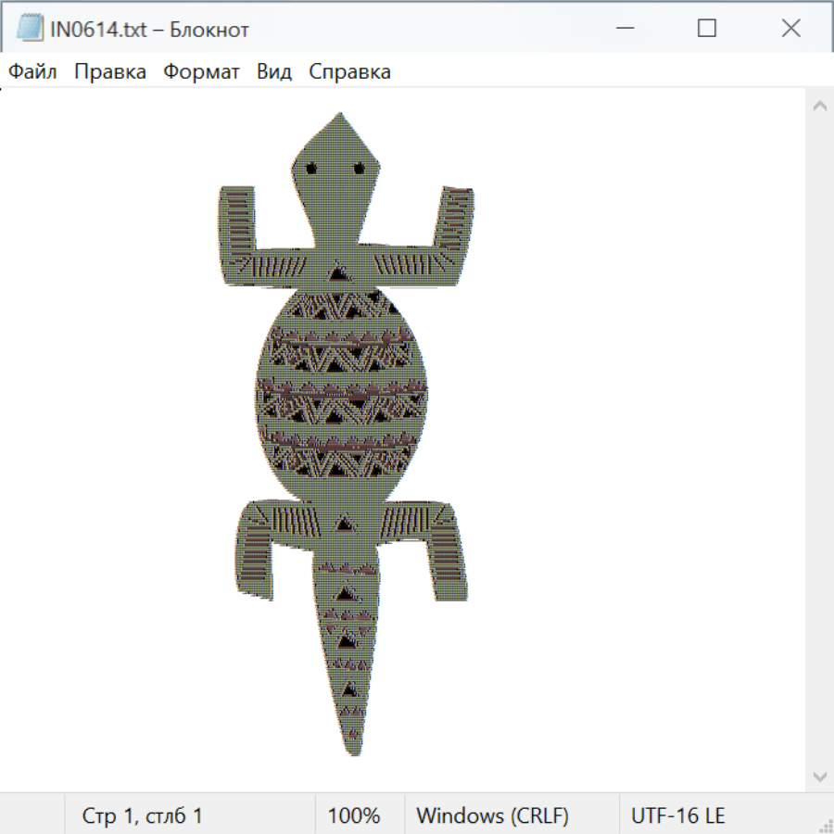Click the tip of the lizard's tail
This screenshot has height=834, width=834.
(355, 751)
